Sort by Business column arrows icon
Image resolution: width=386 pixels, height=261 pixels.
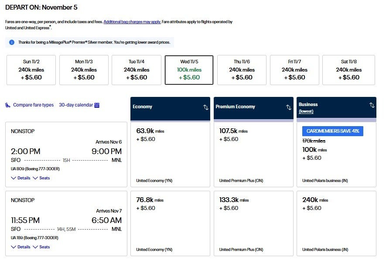pyautogui.click(x=372, y=105)
